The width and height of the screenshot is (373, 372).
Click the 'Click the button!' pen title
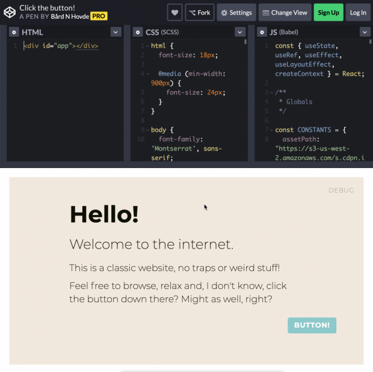(47, 8)
